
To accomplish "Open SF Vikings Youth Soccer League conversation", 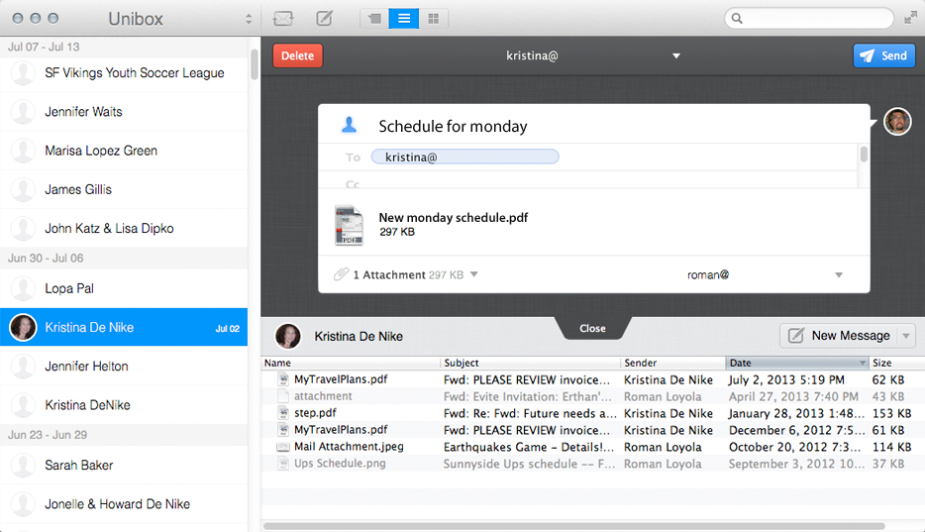I will tap(124, 73).
